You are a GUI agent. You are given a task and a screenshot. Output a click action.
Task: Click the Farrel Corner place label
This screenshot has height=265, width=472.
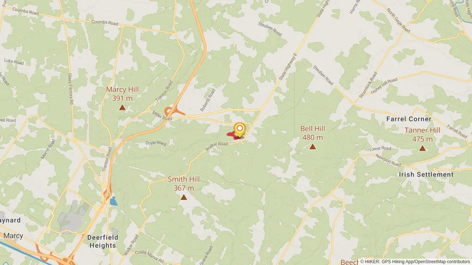409,119
